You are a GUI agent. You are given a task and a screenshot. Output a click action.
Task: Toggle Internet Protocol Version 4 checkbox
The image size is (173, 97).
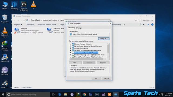tap(71, 53)
